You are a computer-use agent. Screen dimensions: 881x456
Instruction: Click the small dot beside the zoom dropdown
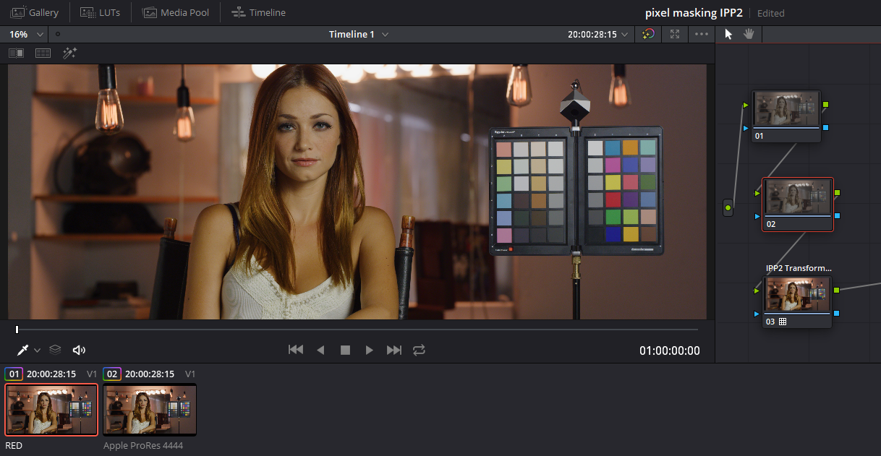point(58,34)
